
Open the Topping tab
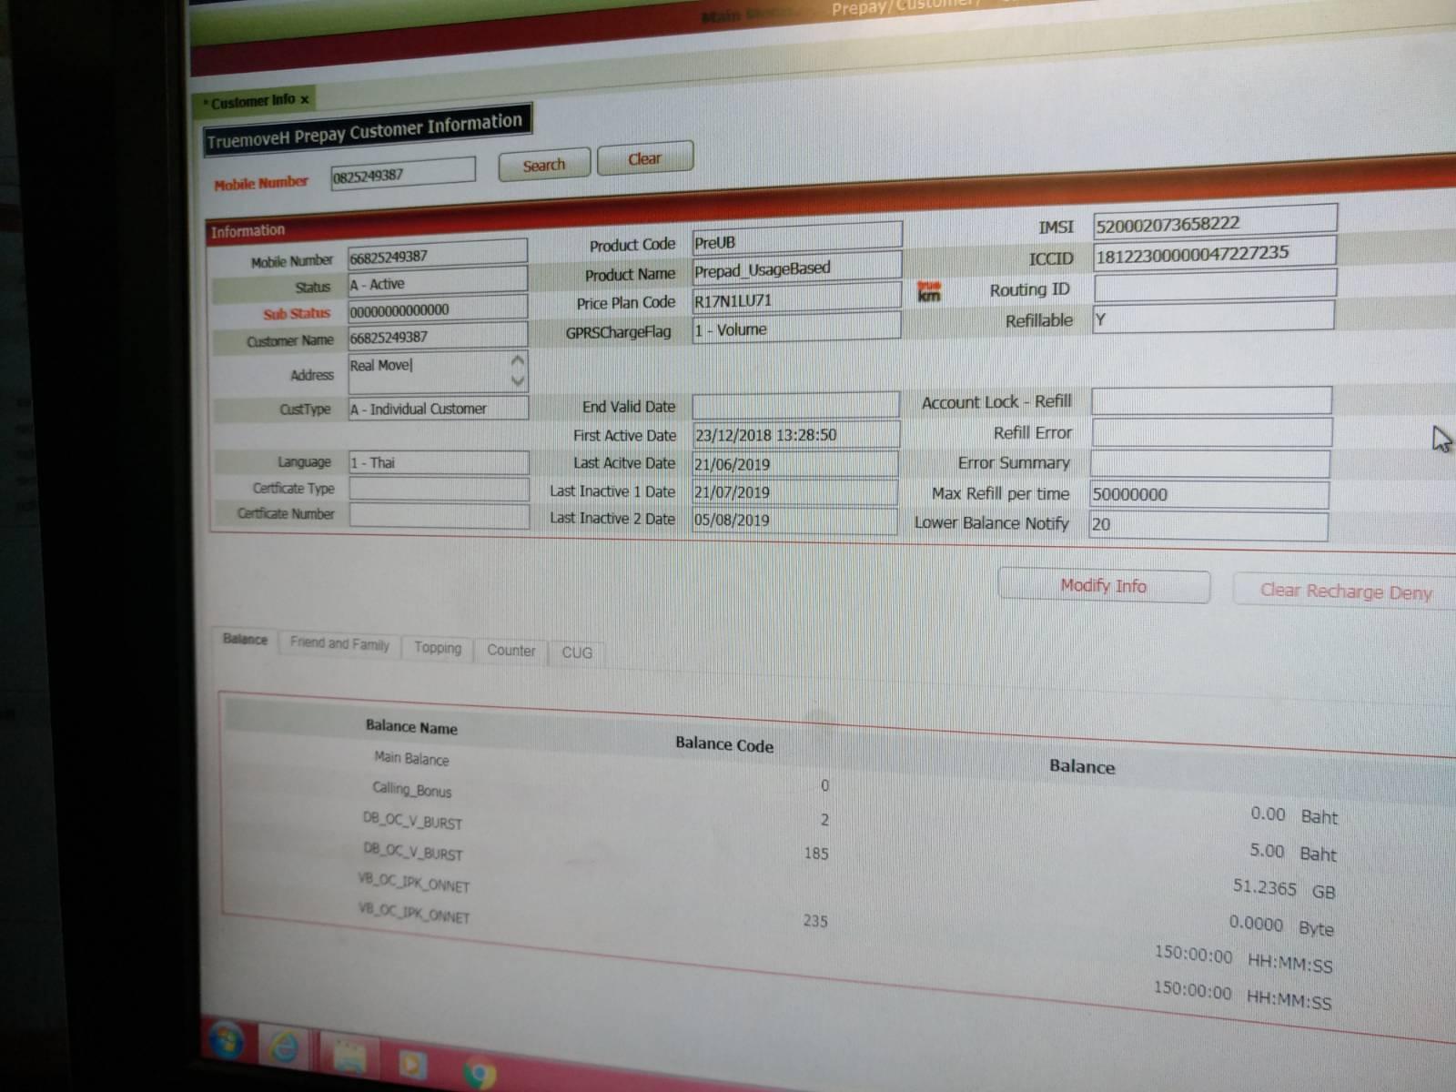pyautogui.click(x=438, y=647)
